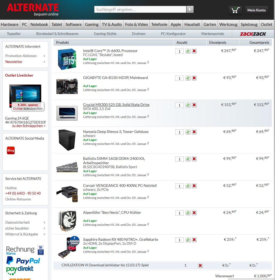This screenshot has width=275, height=280.
Task: Click the search submit arrow button
Action: pyautogui.click(x=190, y=9)
